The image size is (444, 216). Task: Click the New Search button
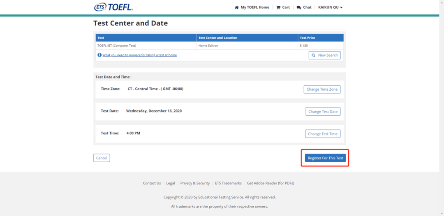pyautogui.click(x=324, y=55)
